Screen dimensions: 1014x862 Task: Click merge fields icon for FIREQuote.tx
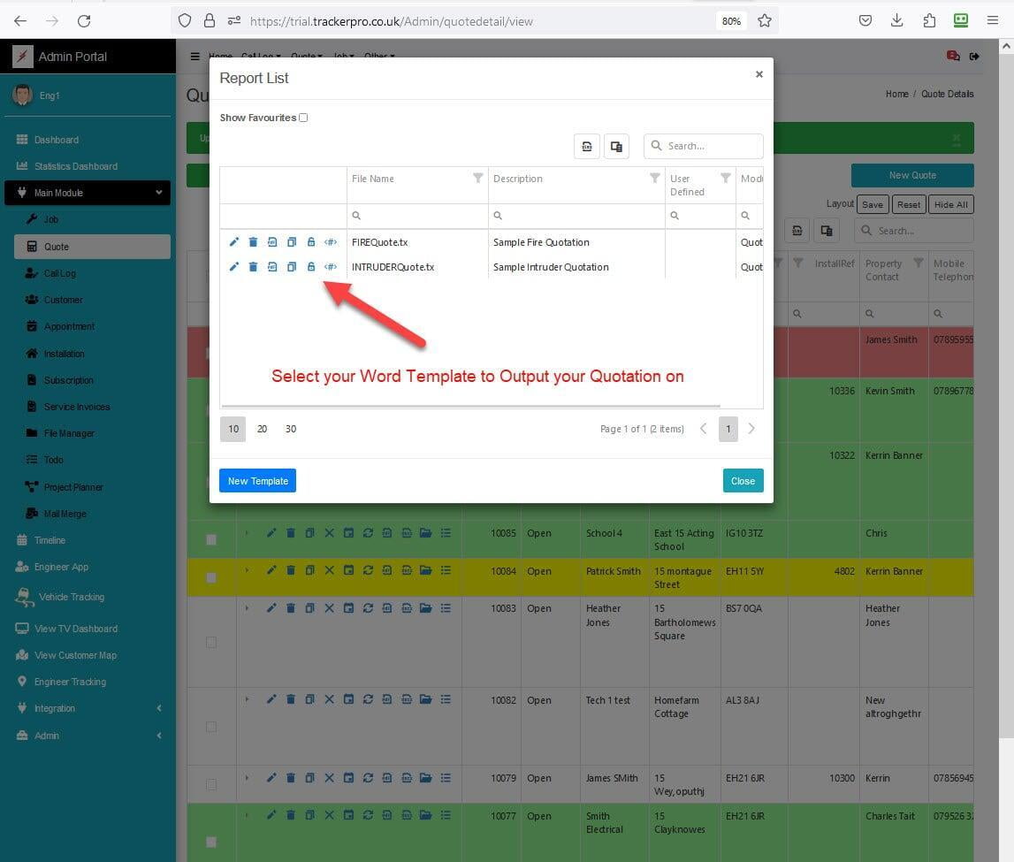tap(331, 242)
